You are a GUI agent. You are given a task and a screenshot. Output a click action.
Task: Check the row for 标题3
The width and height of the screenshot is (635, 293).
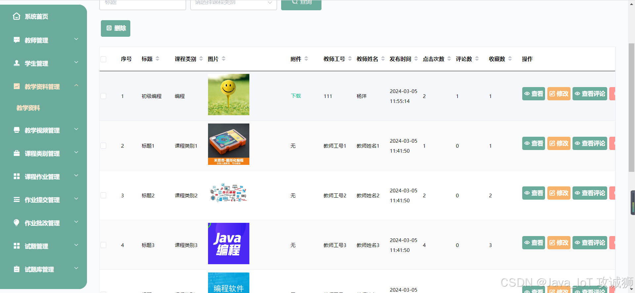tap(104, 245)
